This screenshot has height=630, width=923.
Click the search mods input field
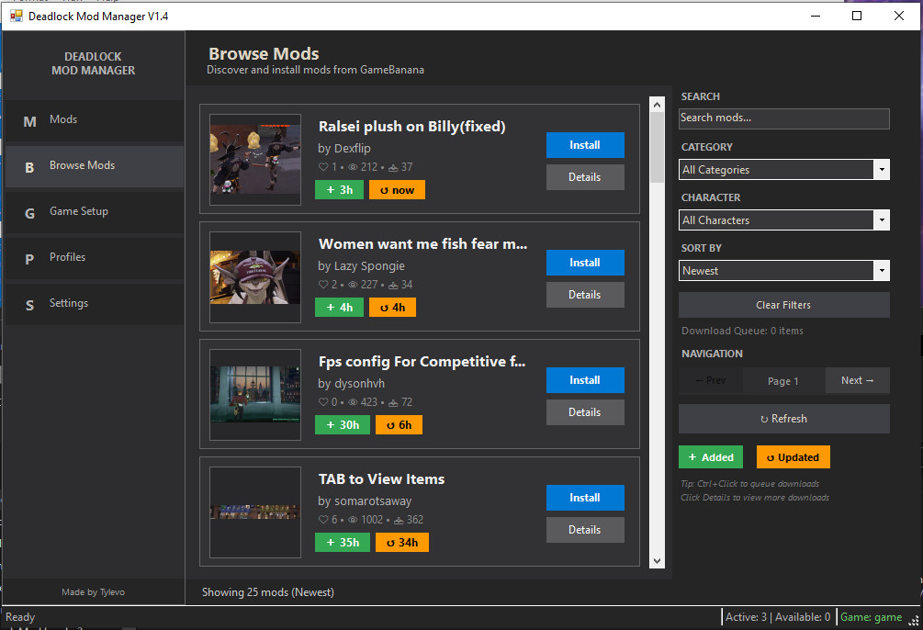coord(783,118)
